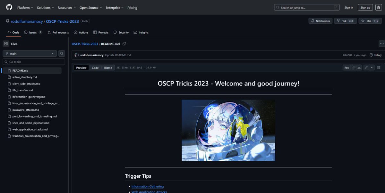Expand the Solutions menu
Screen dimensions: 385x193
46,7
